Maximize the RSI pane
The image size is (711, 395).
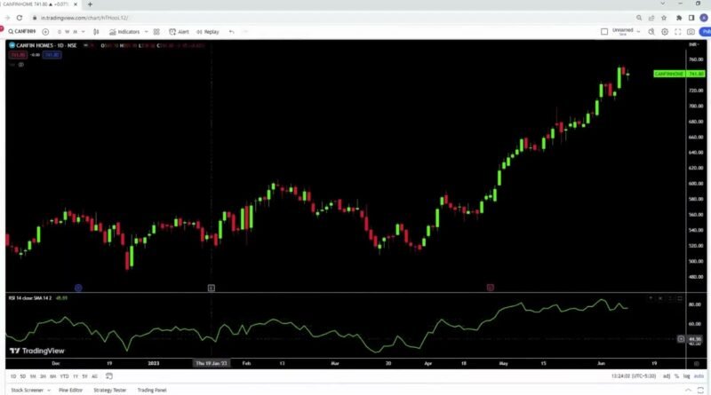click(x=680, y=298)
